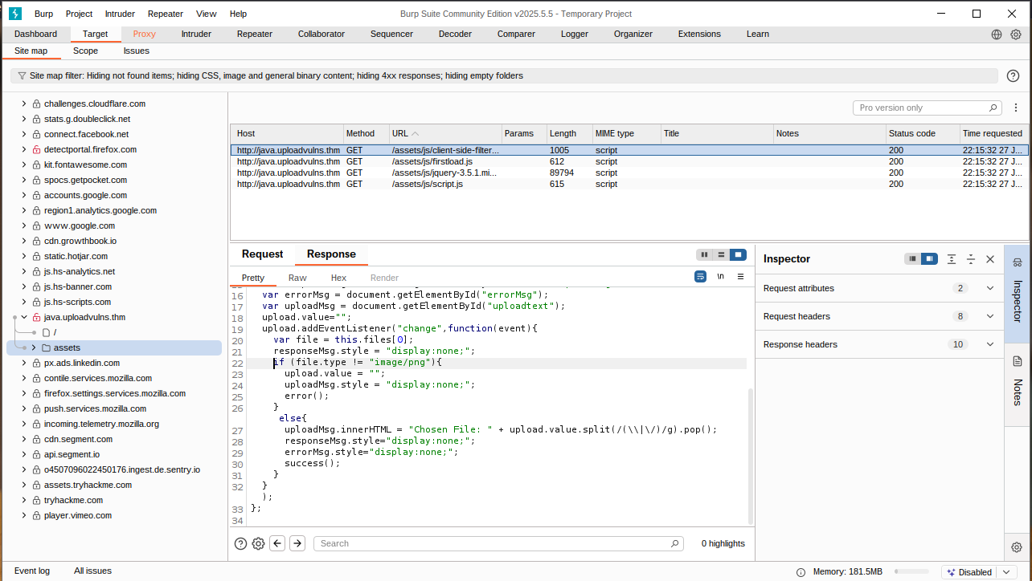Go to next search match arrow

[x=297, y=543]
